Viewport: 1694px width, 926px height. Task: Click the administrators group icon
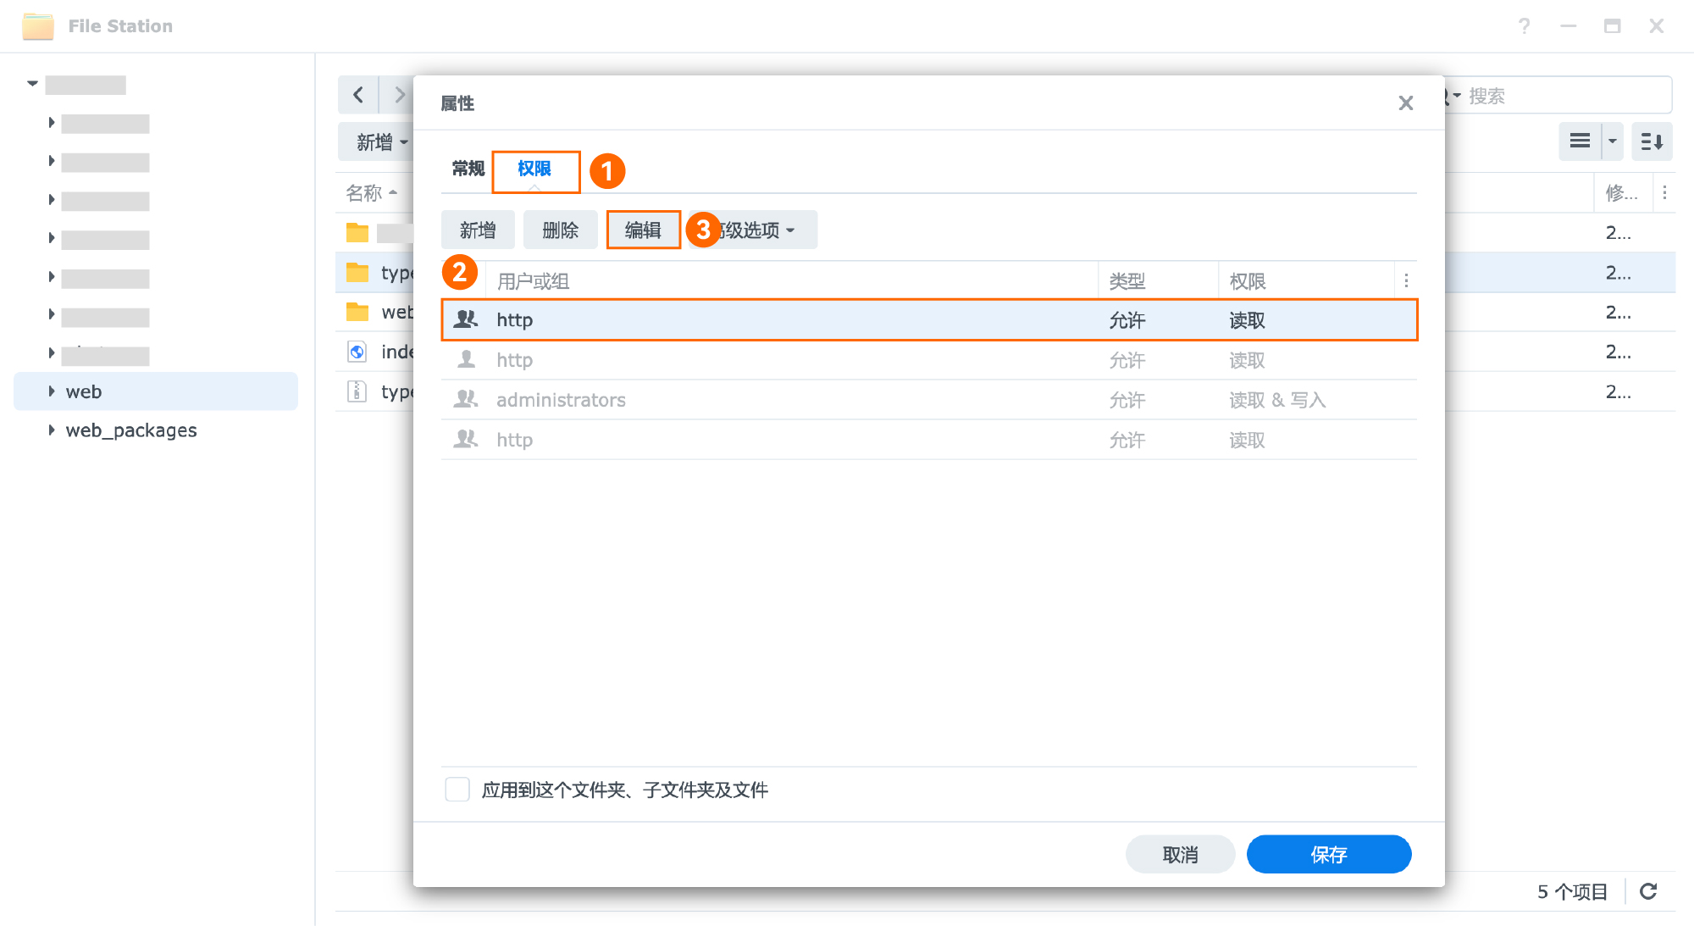466,399
